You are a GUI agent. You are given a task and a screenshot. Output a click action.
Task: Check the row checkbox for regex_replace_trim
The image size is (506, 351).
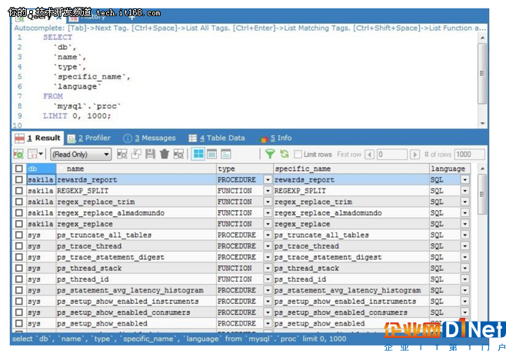19,202
